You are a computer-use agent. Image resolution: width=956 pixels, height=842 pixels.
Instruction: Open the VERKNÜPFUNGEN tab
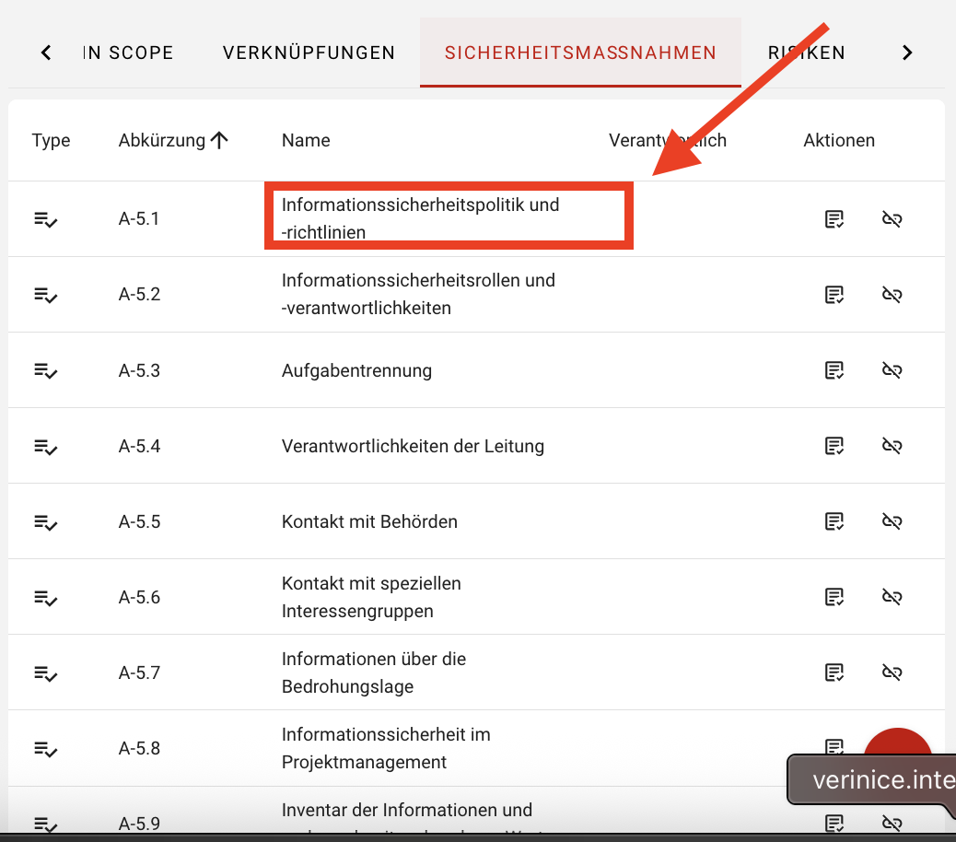(x=309, y=53)
